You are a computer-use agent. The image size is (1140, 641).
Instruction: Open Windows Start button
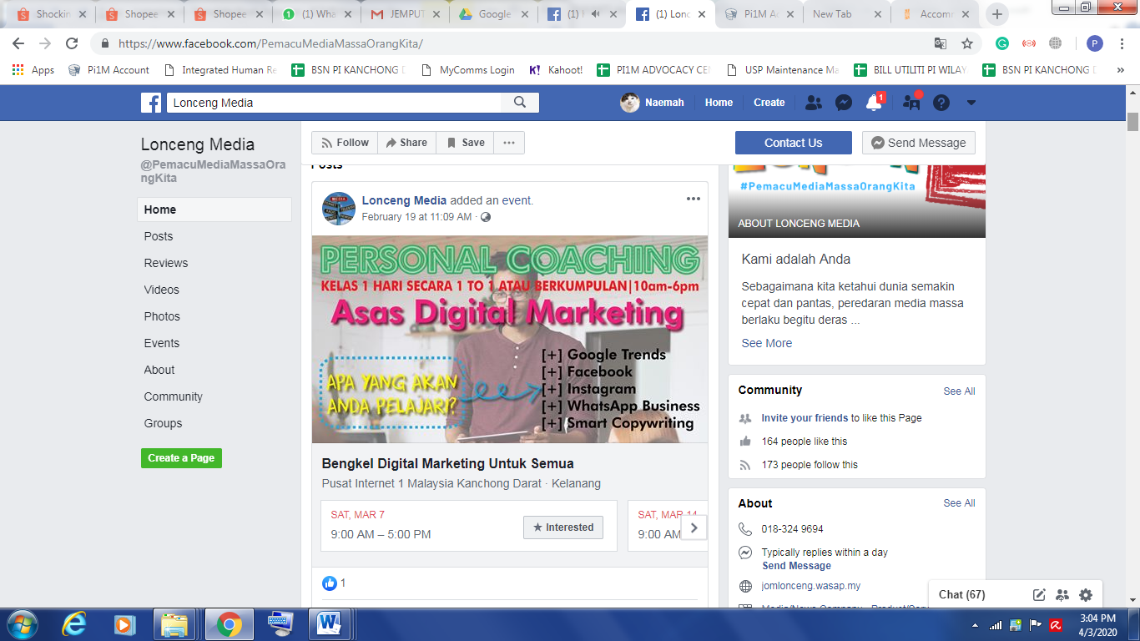coord(22,624)
